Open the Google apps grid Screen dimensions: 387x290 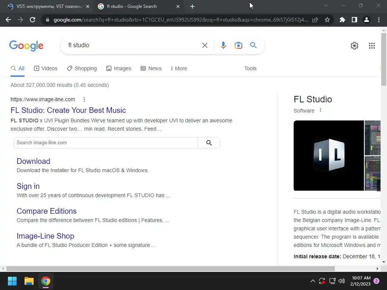pos(372,46)
